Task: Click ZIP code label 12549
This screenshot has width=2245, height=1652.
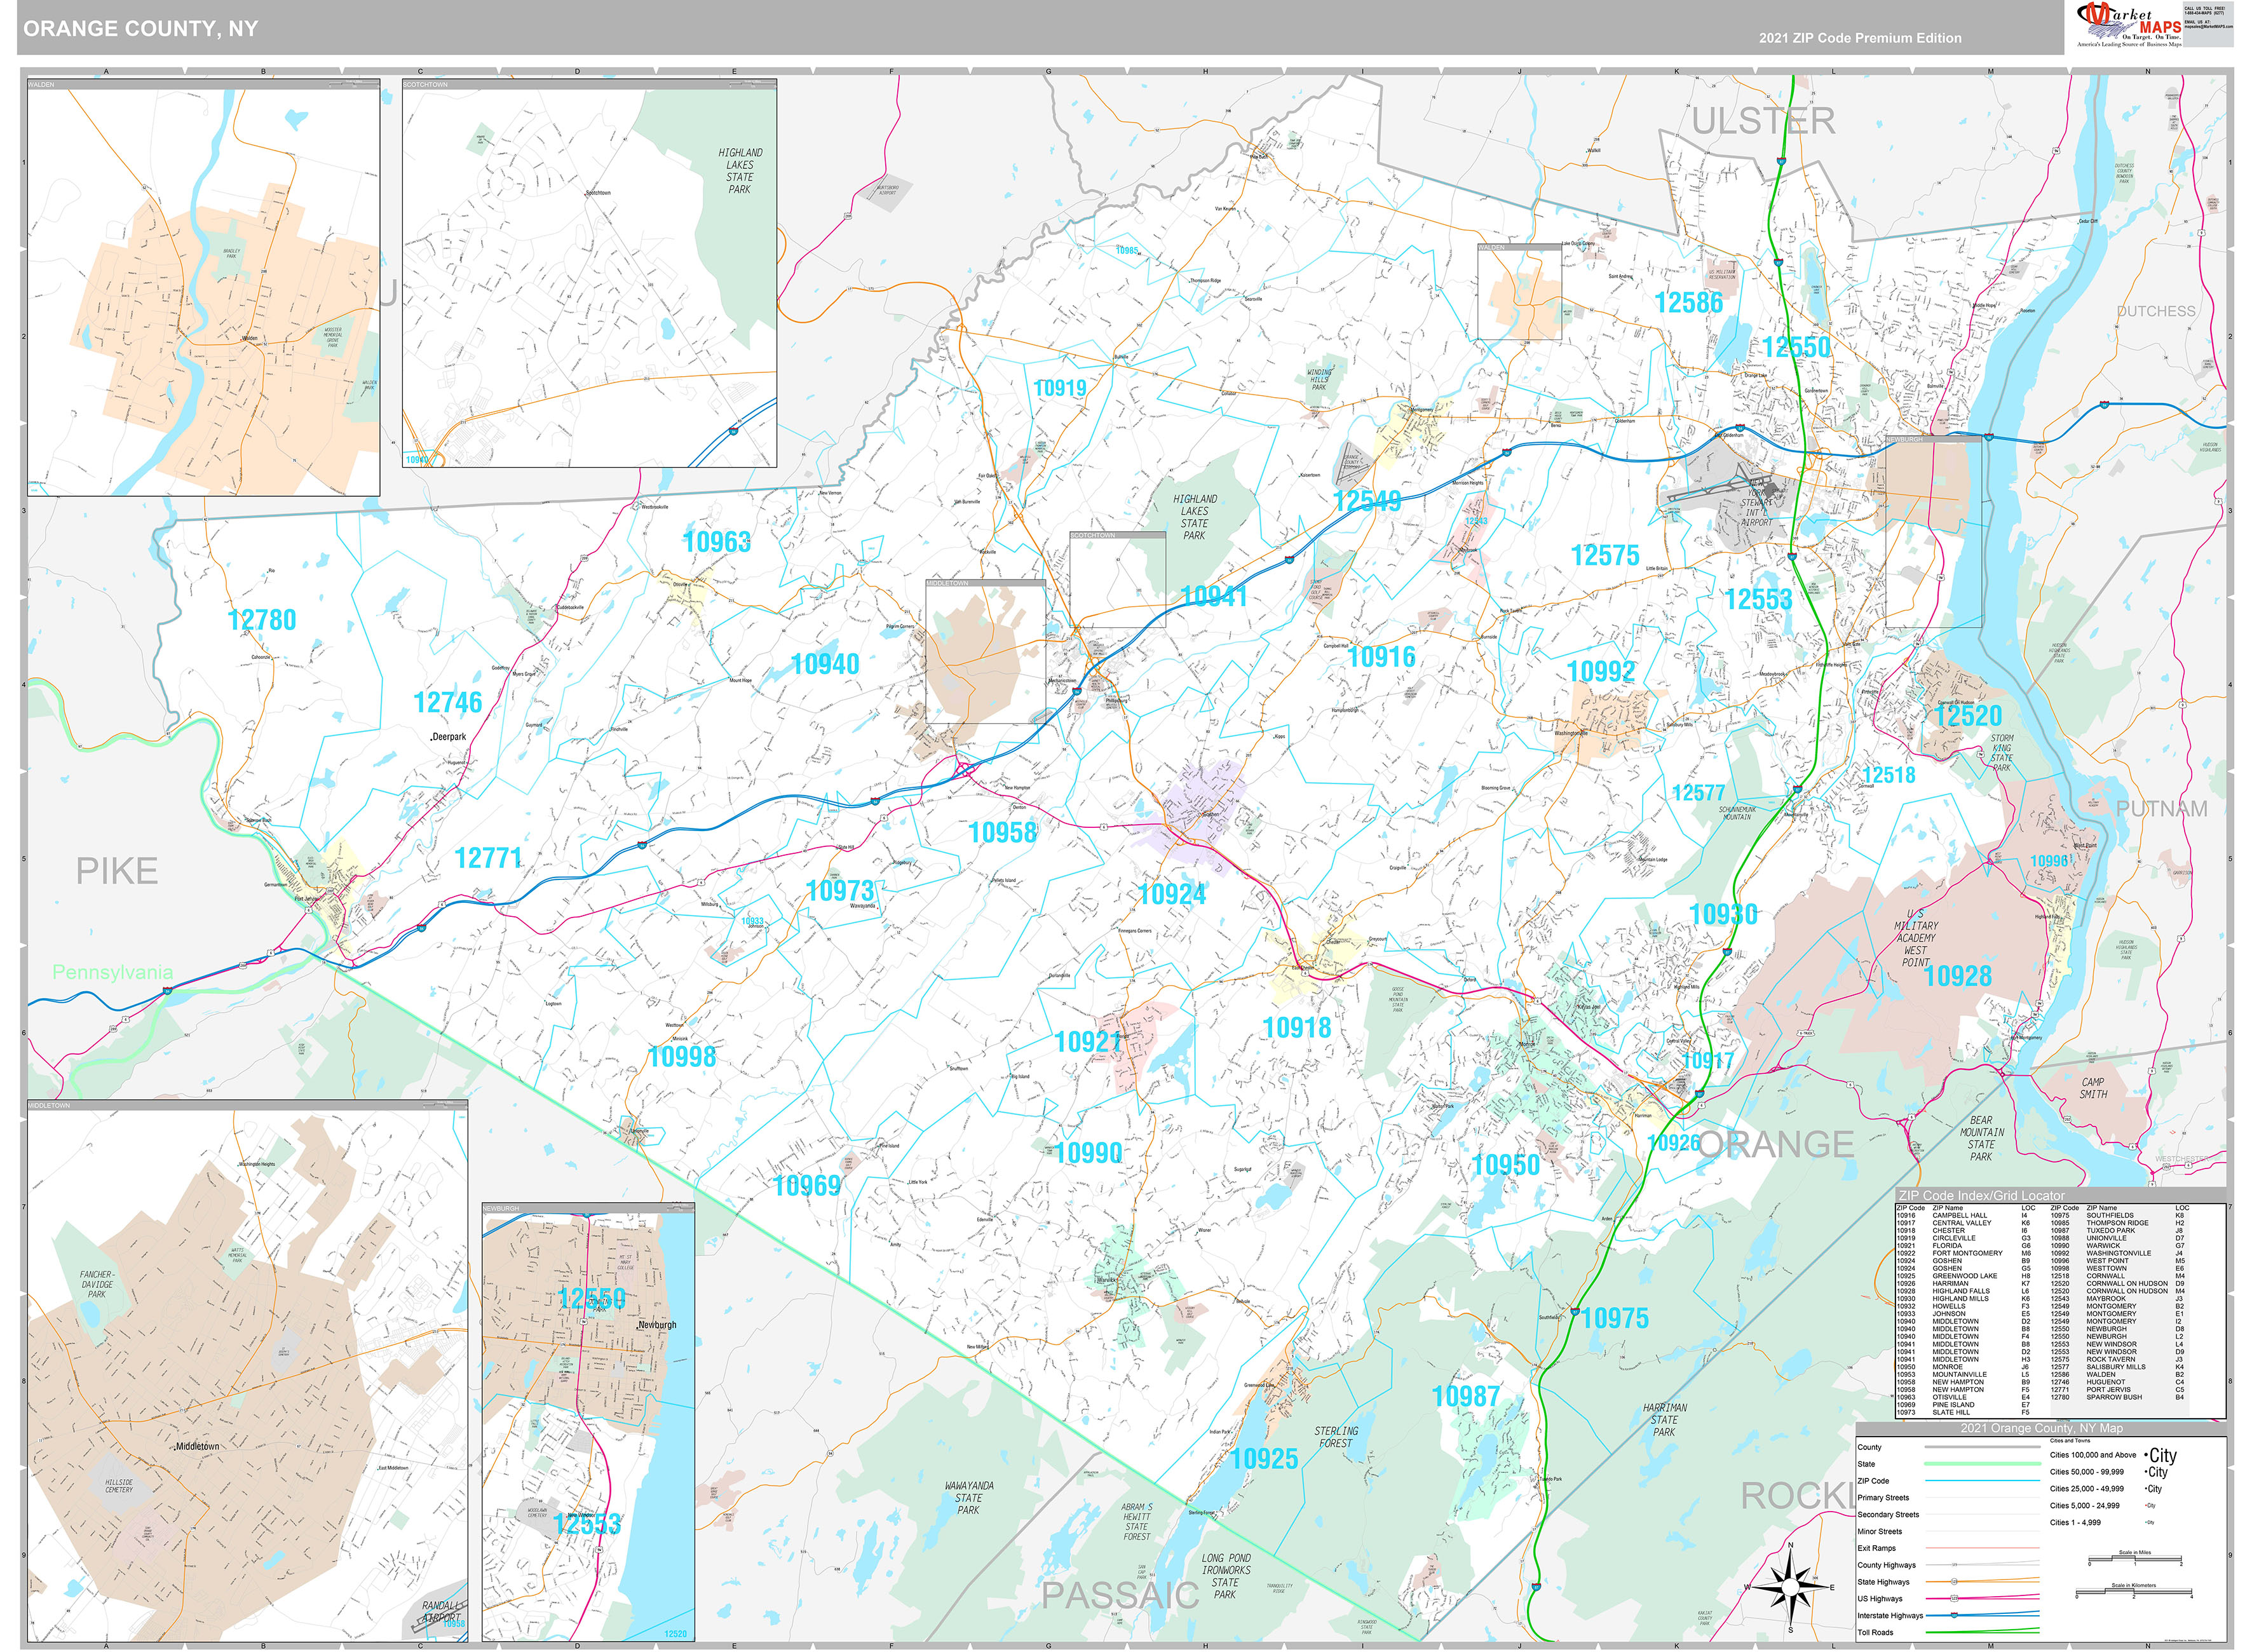Action: tap(1367, 500)
